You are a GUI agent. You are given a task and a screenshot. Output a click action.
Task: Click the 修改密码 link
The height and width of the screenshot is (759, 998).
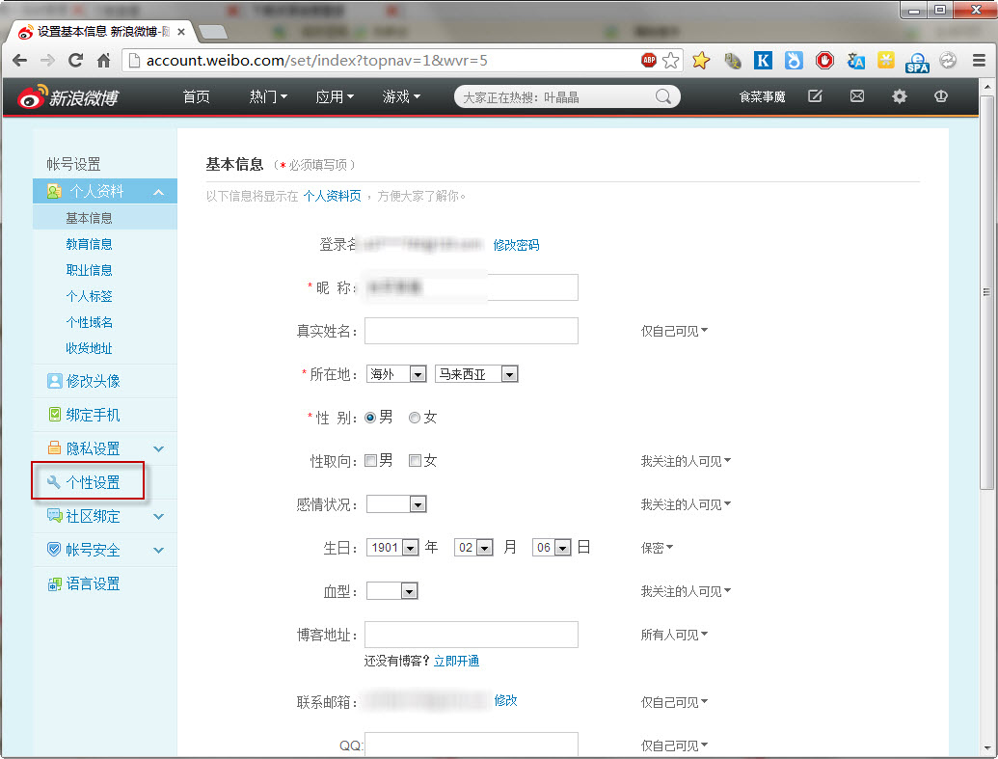click(515, 245)
